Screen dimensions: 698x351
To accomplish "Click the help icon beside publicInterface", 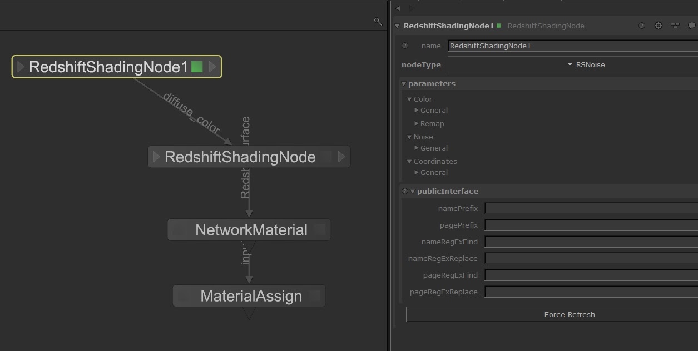I will tap(405, 191).
